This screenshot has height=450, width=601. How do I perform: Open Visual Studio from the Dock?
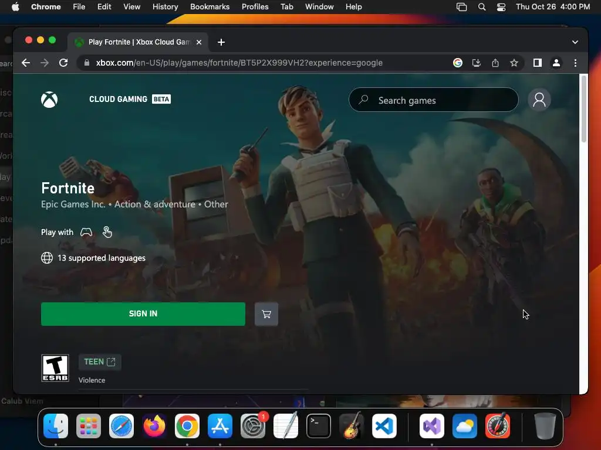432,425
